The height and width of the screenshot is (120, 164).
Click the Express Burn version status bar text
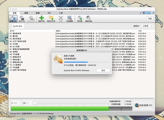[32, 114]
